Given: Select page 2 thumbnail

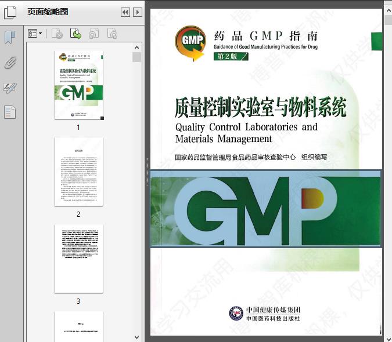Looking at the screenshot, I should point(78,172).
